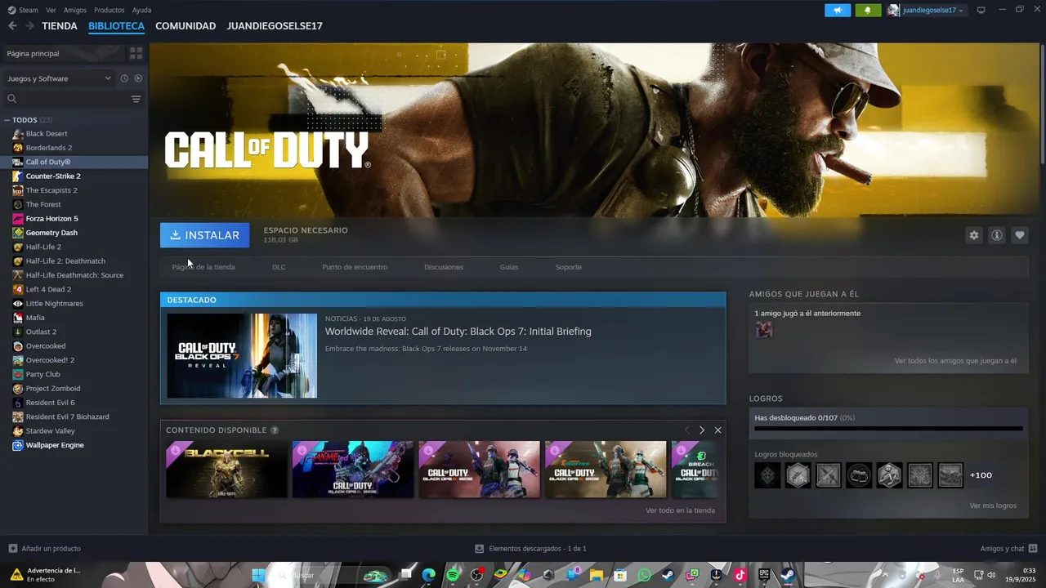
Task: Open the friend avatar who played
Action: pos(764,329)
